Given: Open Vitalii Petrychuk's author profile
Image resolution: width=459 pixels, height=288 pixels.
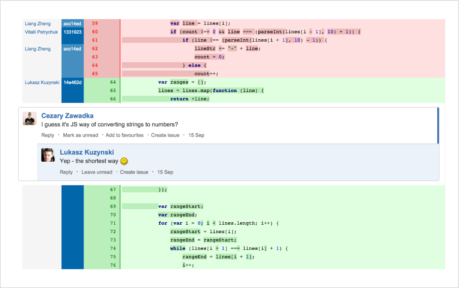Looking at the screenshot, I should pos(40,32).
